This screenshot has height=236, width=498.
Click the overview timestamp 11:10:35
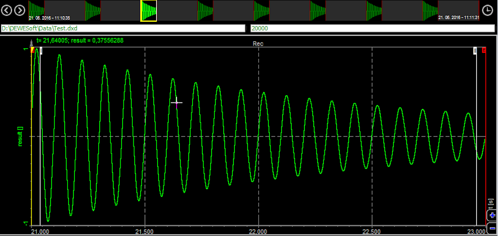click(49, 18)
